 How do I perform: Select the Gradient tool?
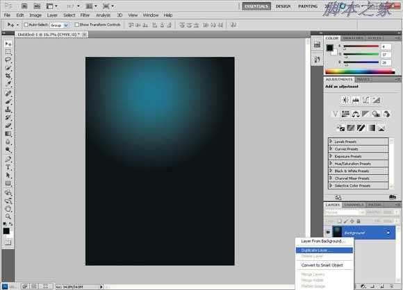pos(8,134)
